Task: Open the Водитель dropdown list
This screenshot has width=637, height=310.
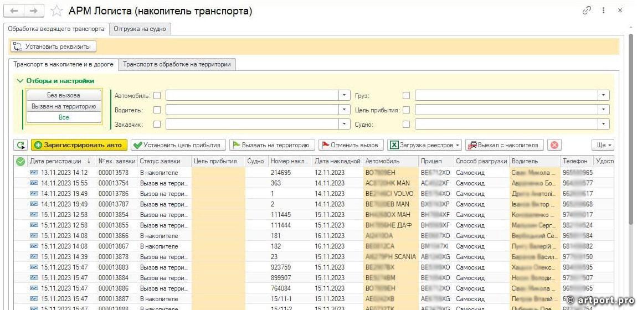Action: [345, 110]
